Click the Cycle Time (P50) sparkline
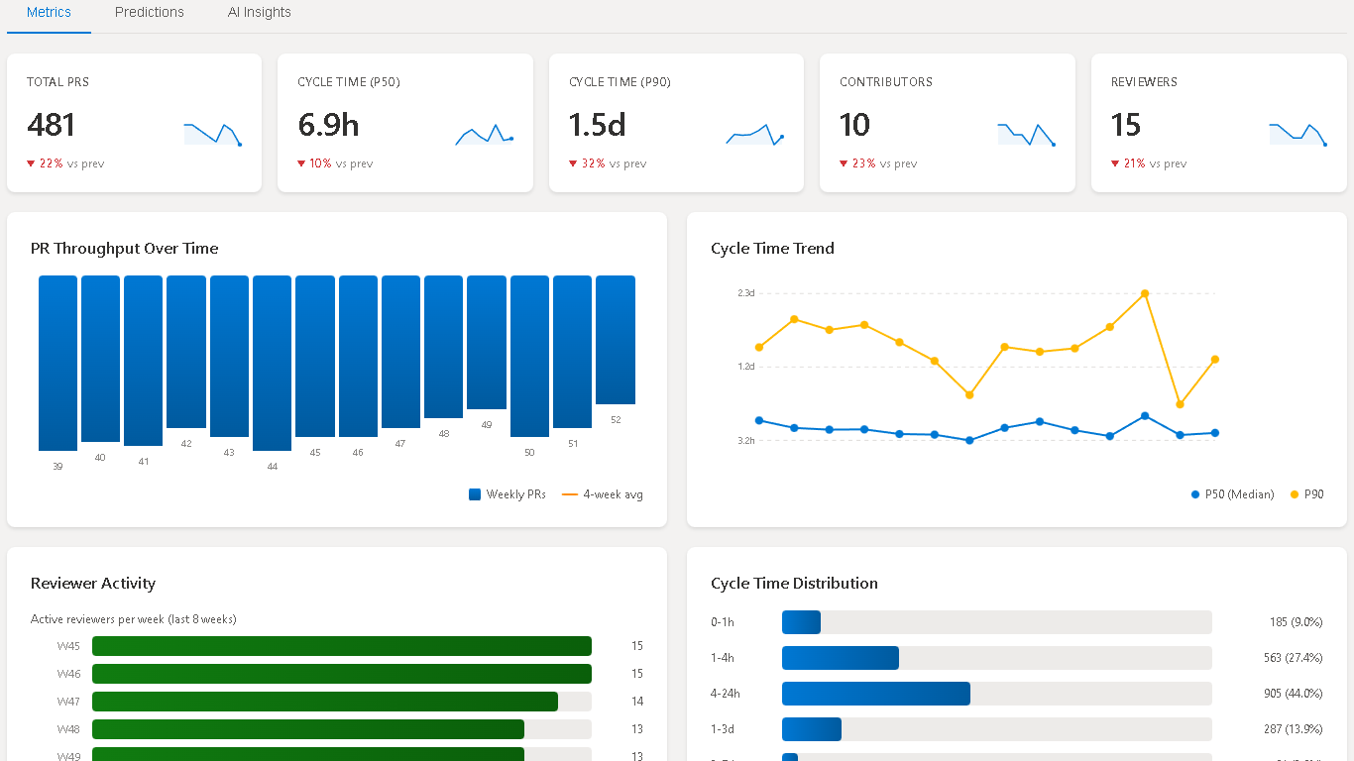Viewport: 1354px width, 761px height. [485, 134]
